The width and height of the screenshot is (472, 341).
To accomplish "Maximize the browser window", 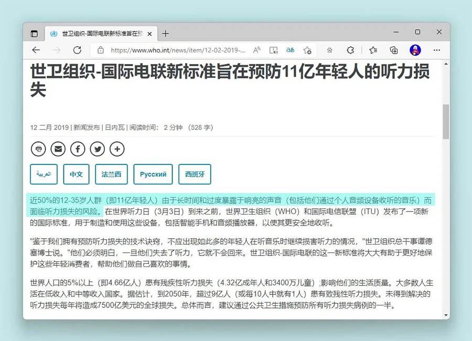I will (x=417, y=32).
